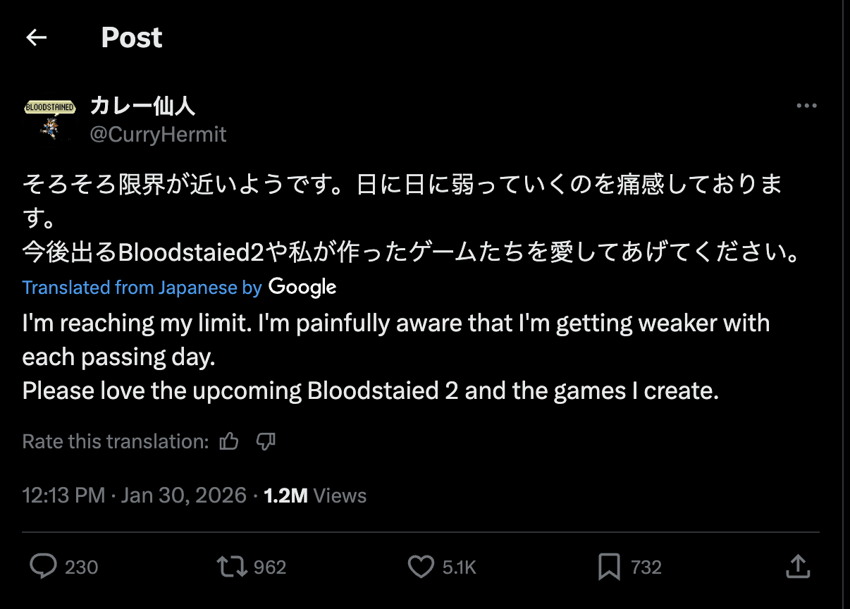Click the display name カレー仙人
Image resolution: width=850 pixels, height=609 pixels.
pos(143,106)
